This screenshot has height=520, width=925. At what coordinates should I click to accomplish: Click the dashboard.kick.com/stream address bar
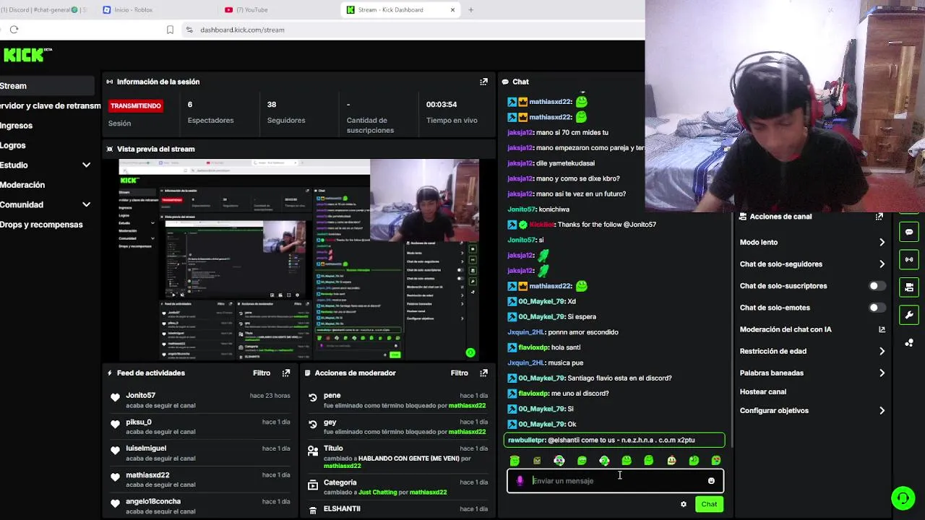point(242,30)
